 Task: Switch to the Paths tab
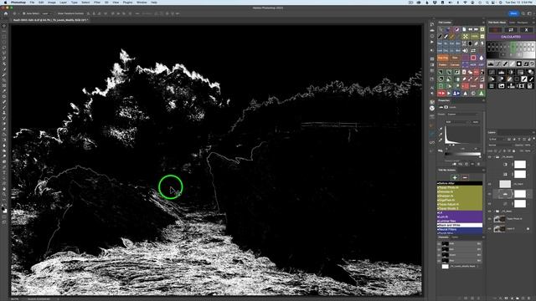coord(456,237)
